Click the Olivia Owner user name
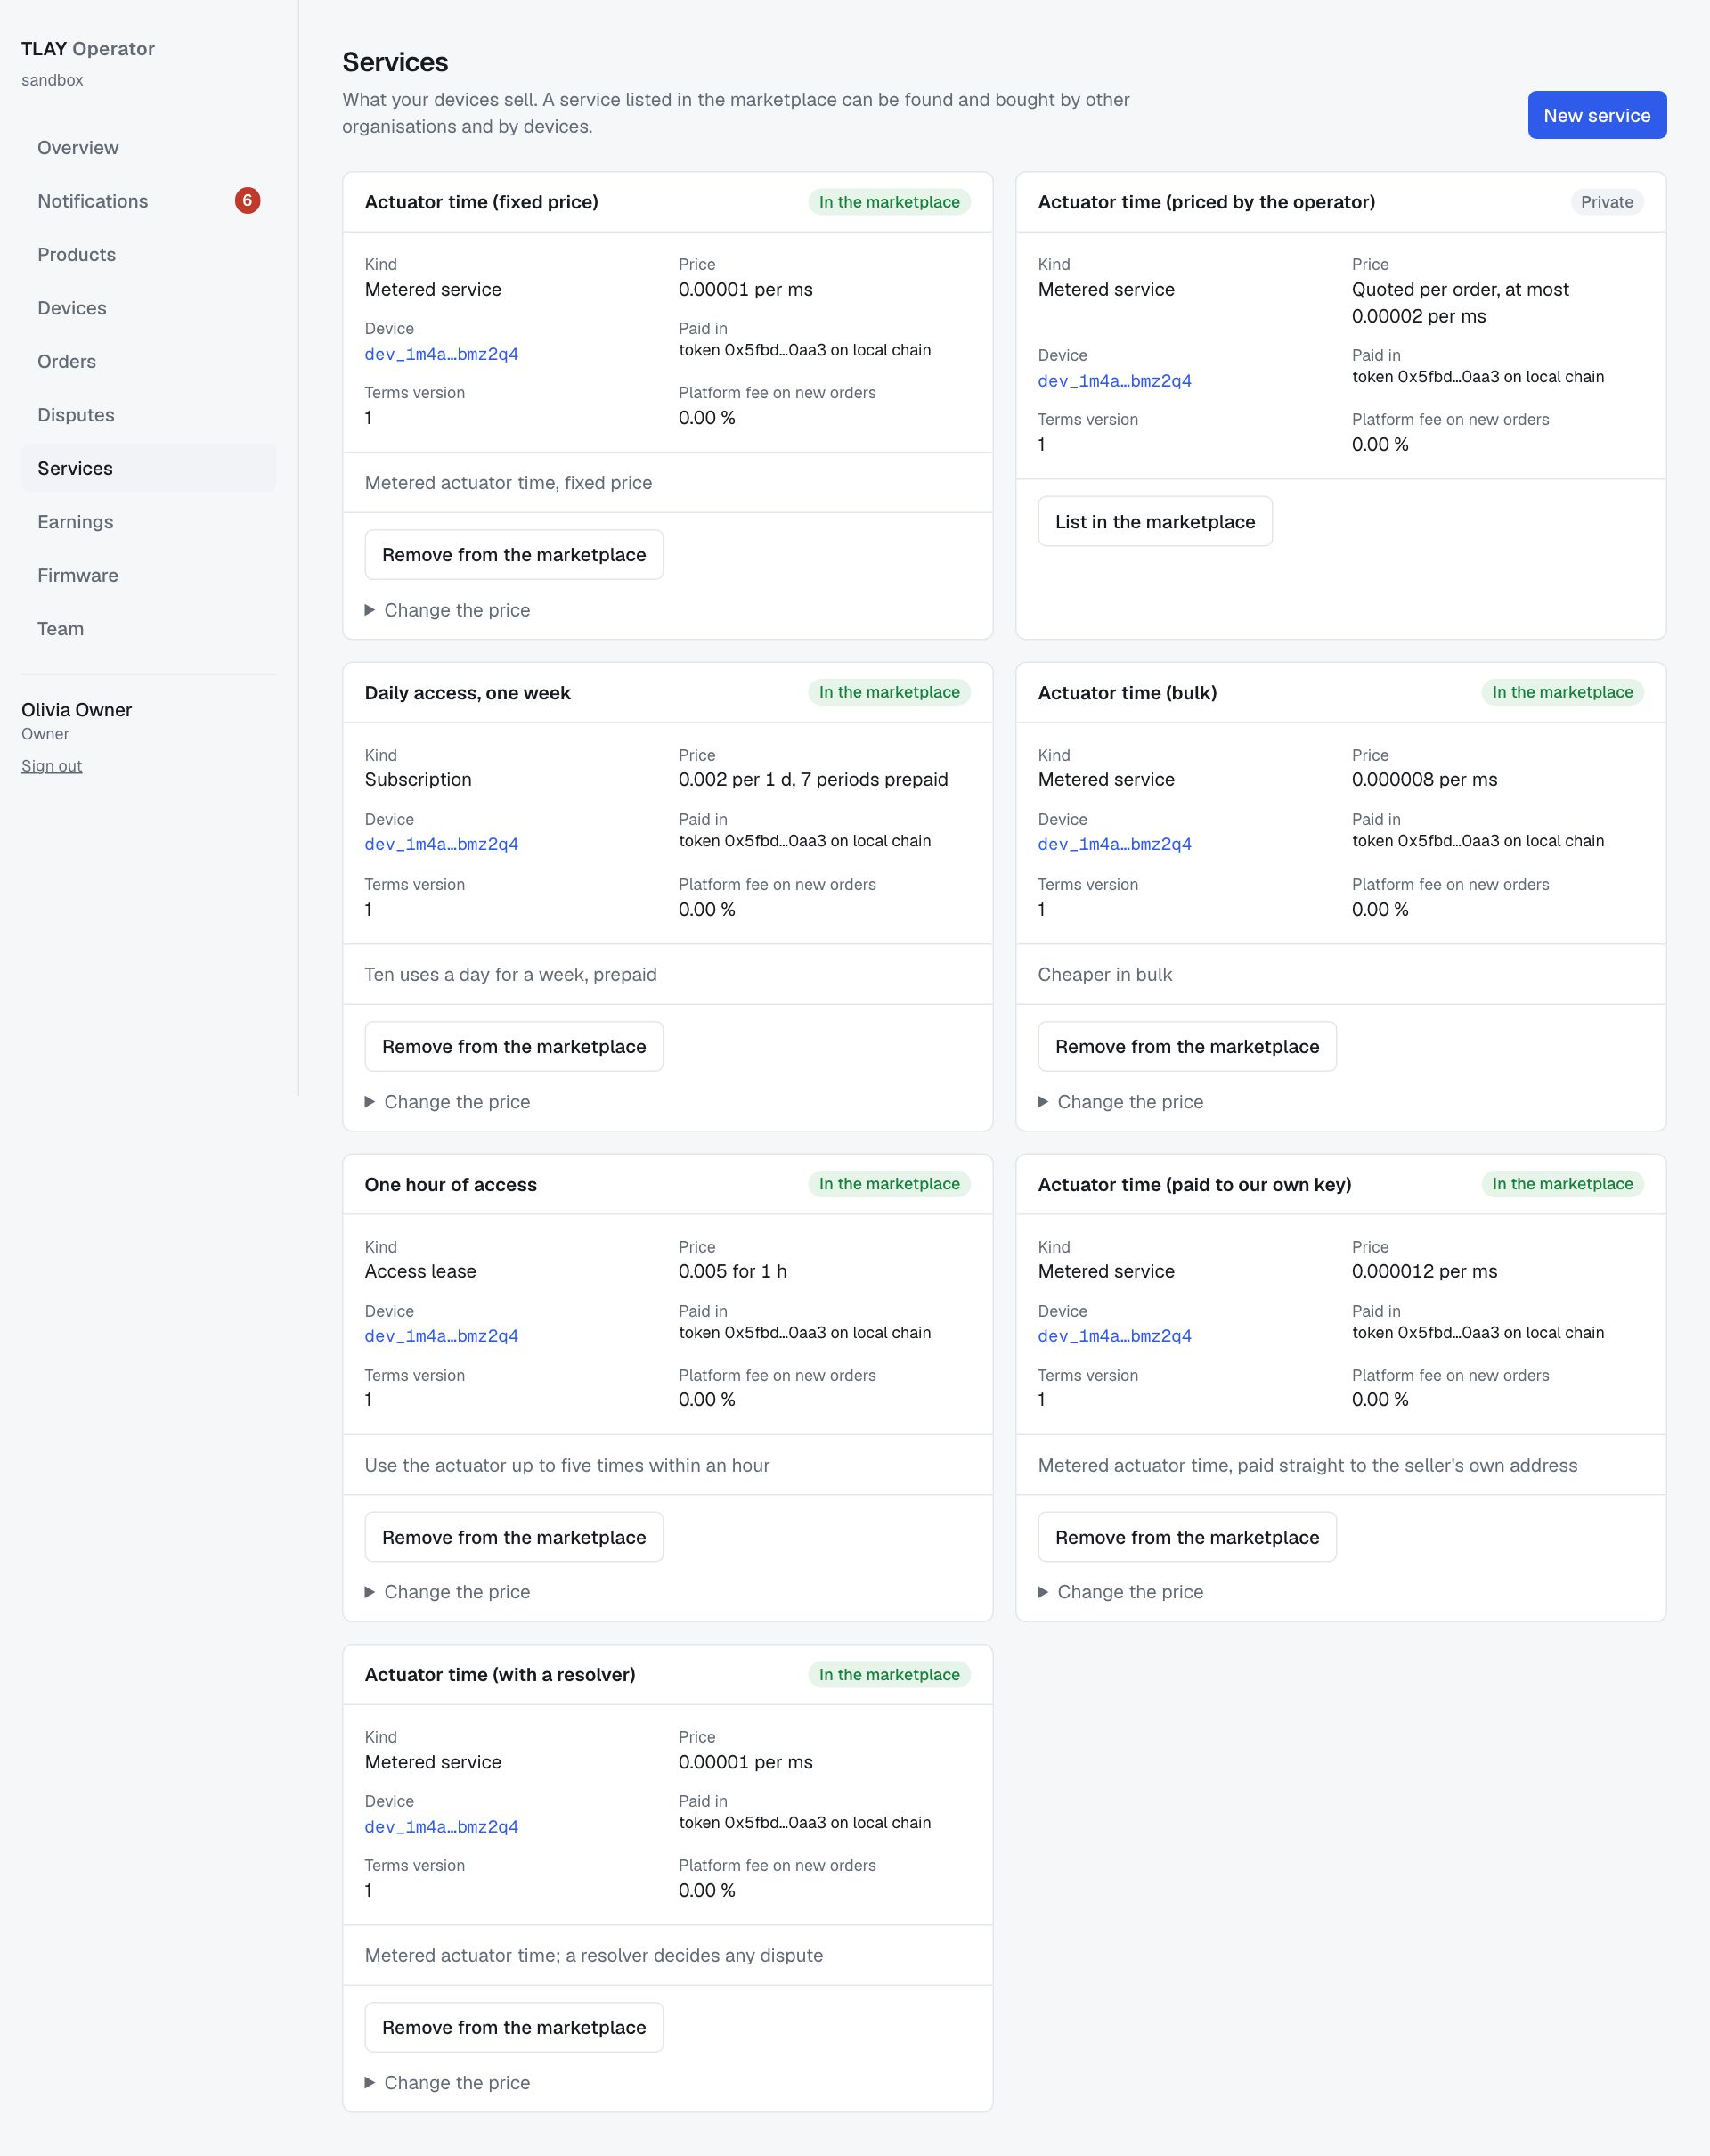This screenshot has height=2156, width=1710. click(x=77, y=710)
